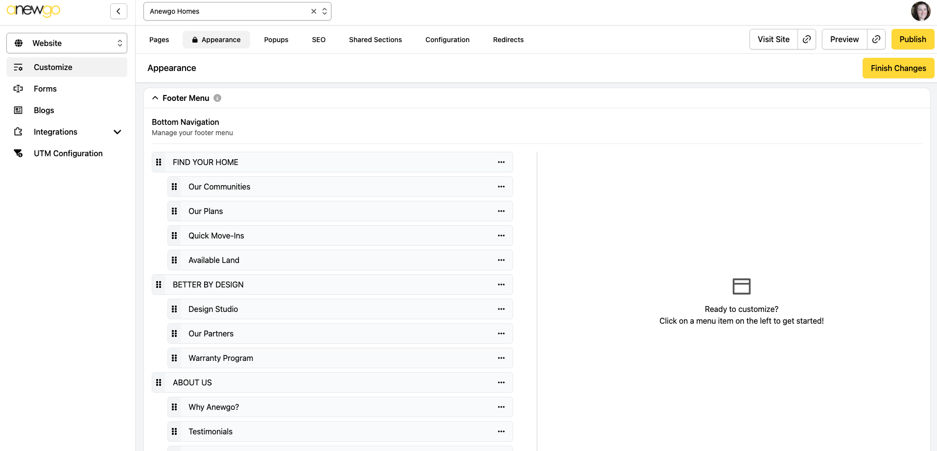This screenshot has height=451, width=937.
Task: Switch to the SEO tab
Action: click(319, 40)
